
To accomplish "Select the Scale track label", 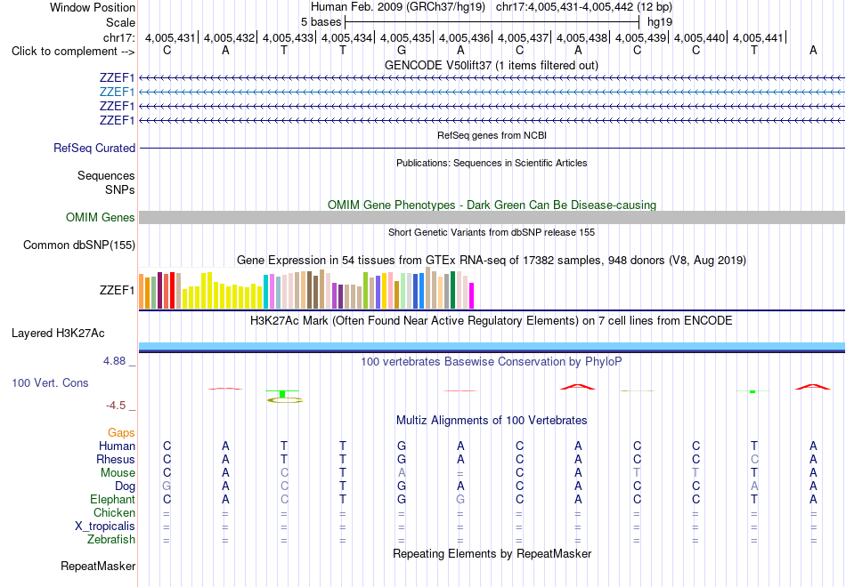I will pyautogui.click(x=120, y=22).
